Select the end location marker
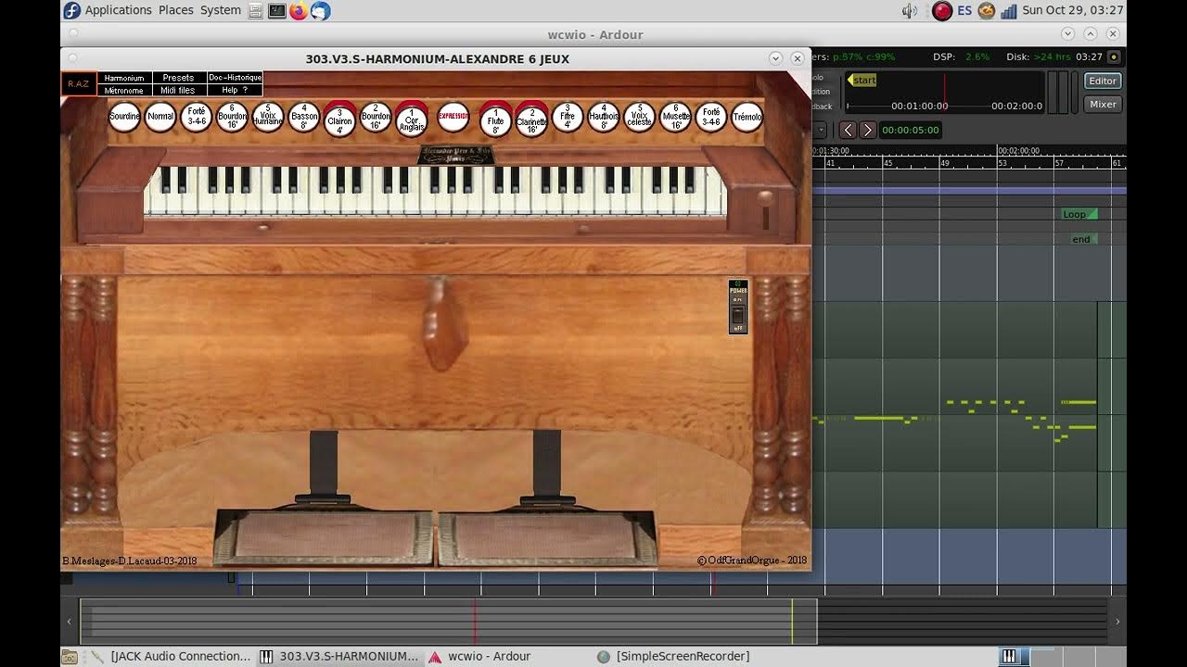Screen dimensions: 1187x667 [x=1083, y=239]
